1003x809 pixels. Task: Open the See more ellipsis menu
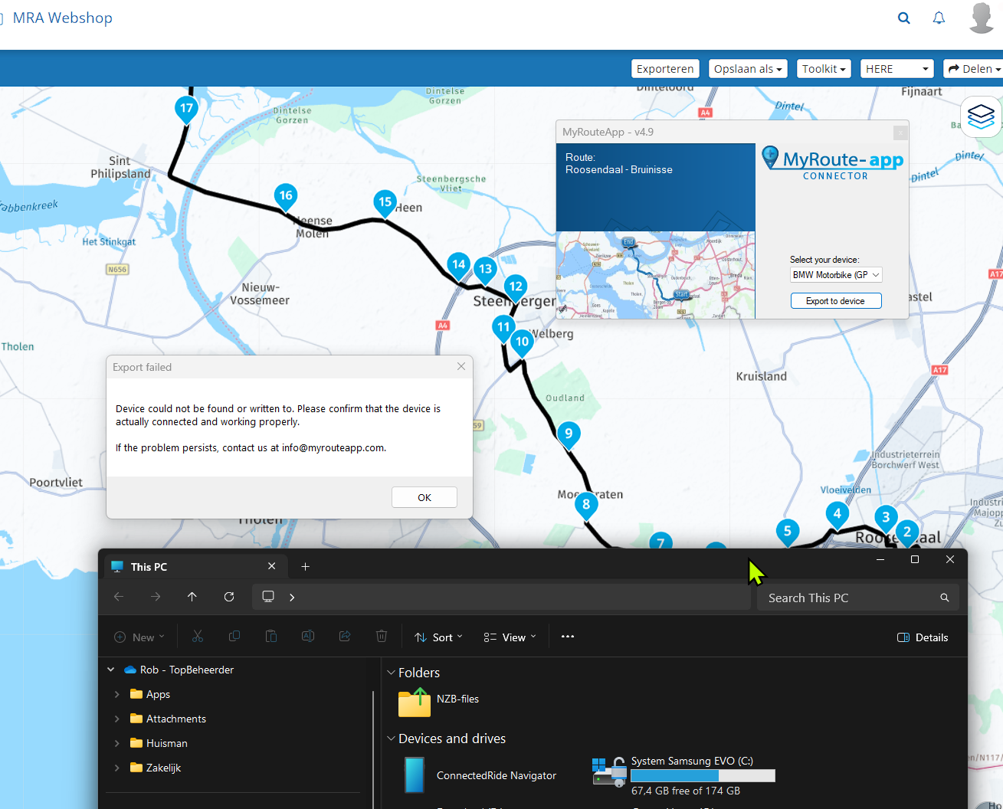pyautogui.click(x=568, y=637)
